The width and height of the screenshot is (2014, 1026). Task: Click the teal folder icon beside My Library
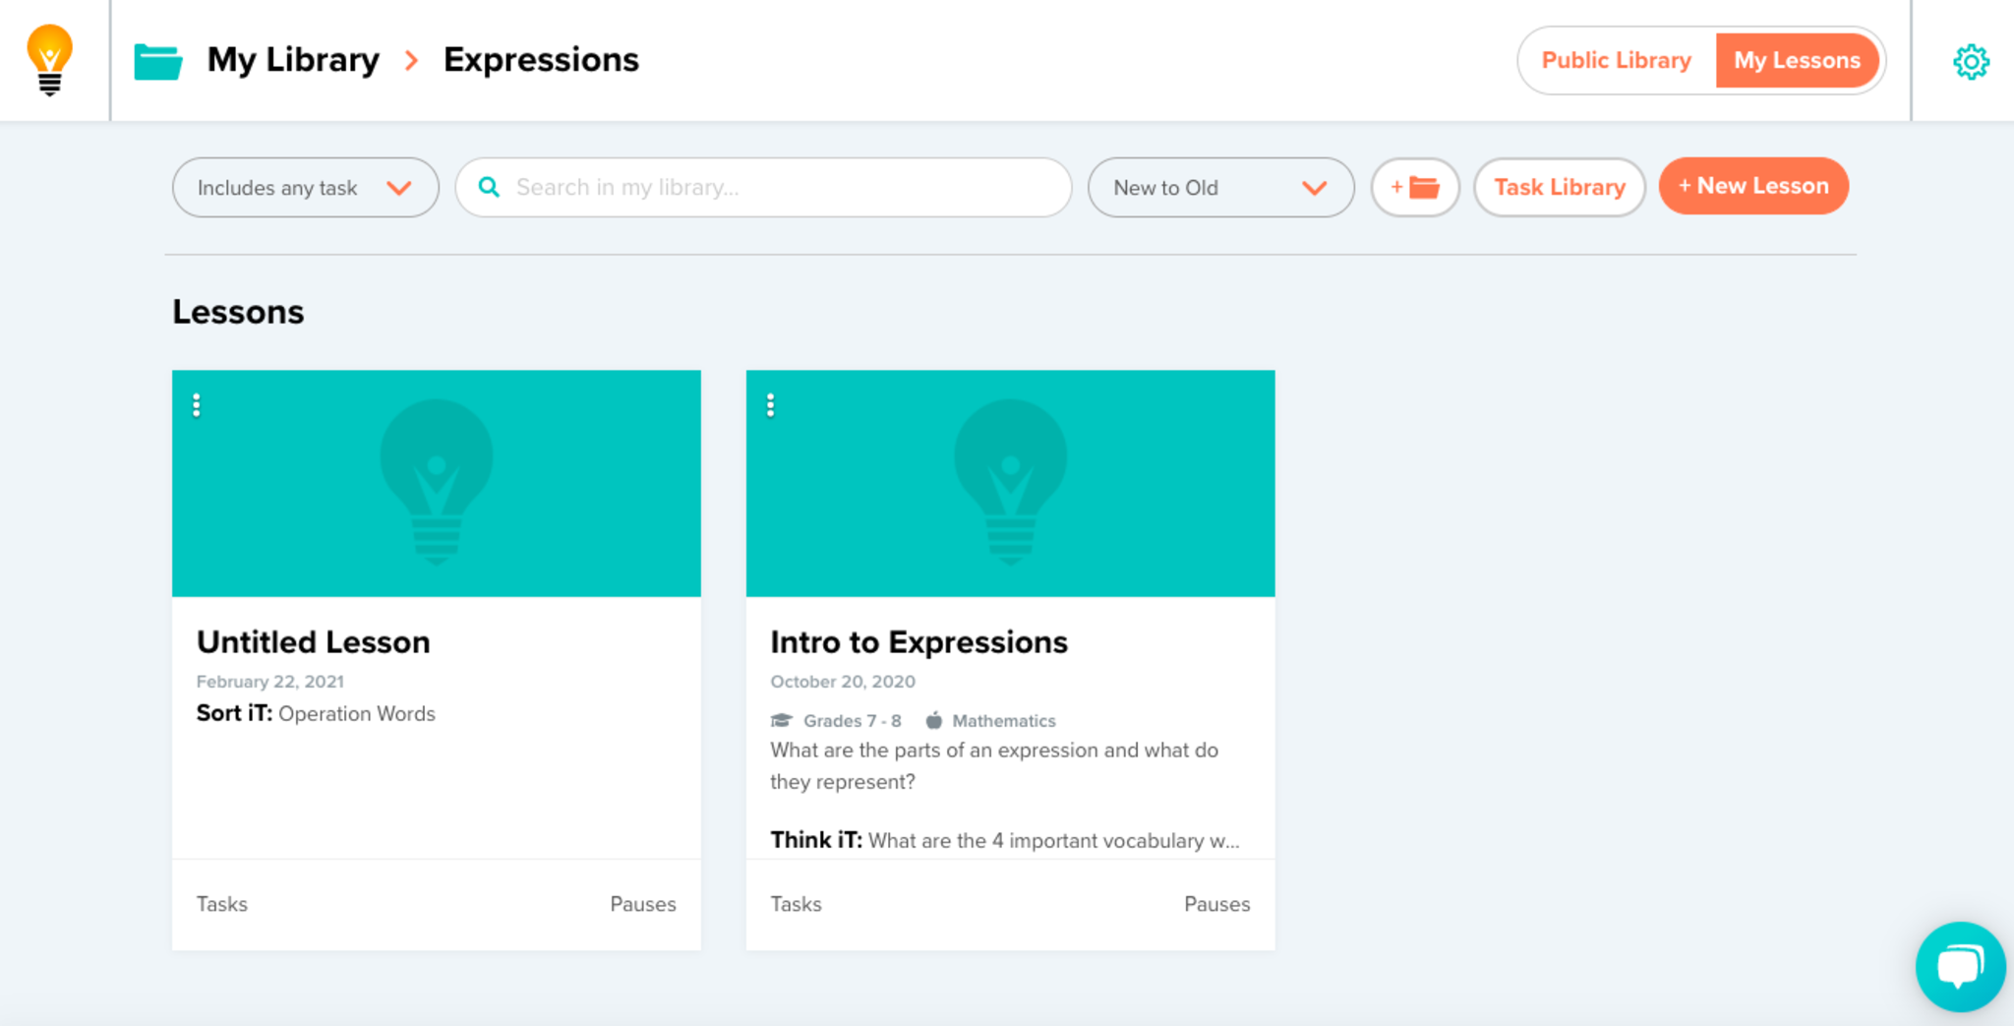[x=157, y=61]
